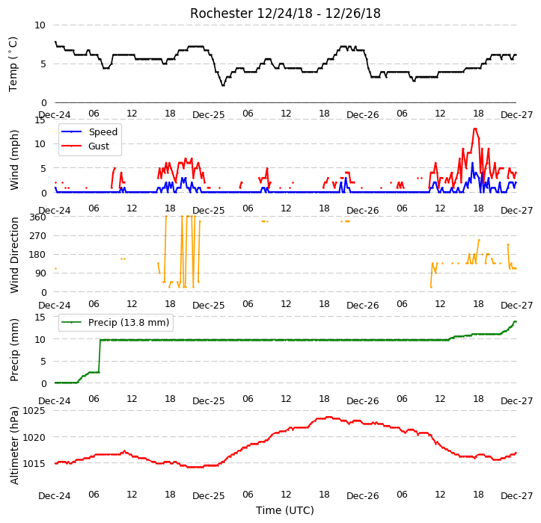541x523 pixels.
Task: Click the Dec-25 tick on bottom axis
Action: 209,496
